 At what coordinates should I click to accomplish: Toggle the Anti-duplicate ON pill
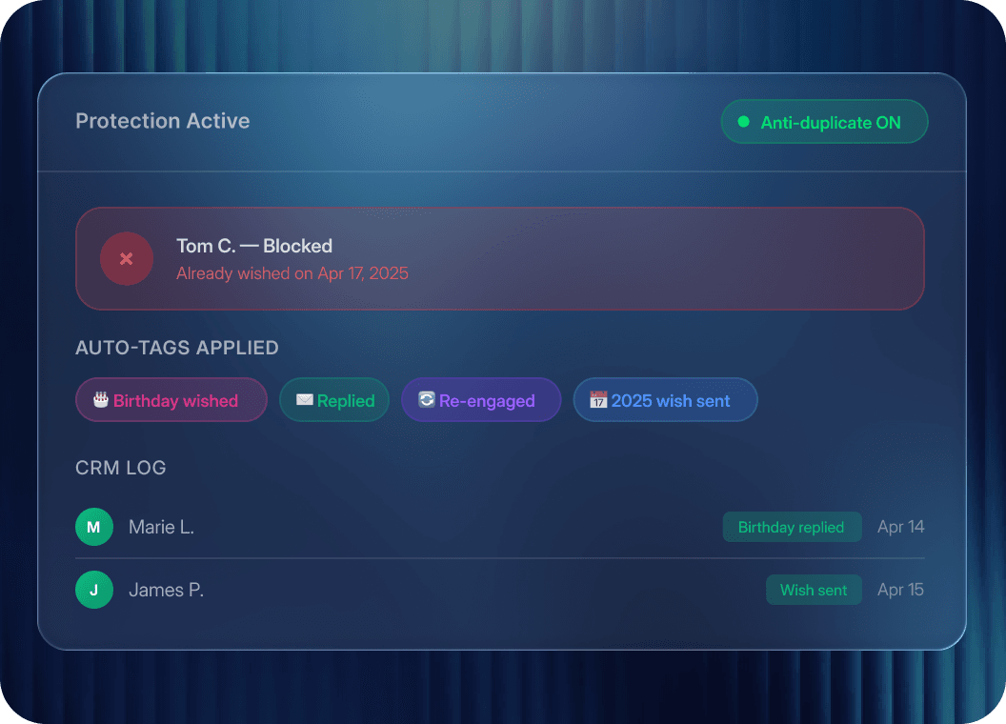pyautogui.click(x=824, y=121)
